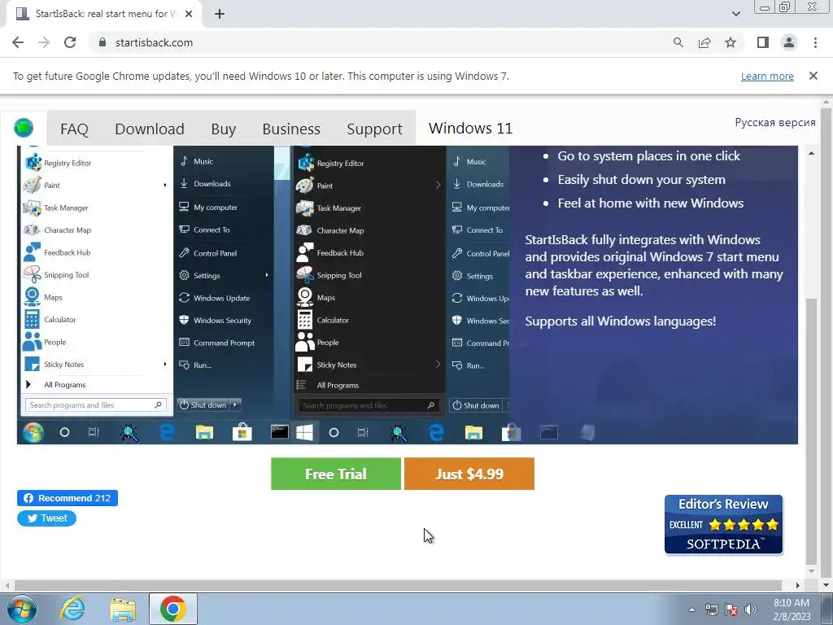The height and width of the screenshot is (625, 833).
Task: Open the Buy menu item
Action: coord(223,129)
